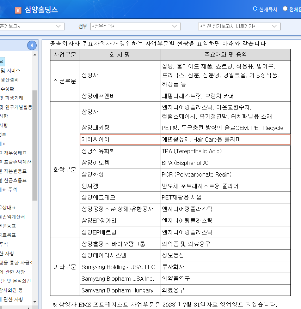Screen dimensions: 301x309
Task: Click the 기타부문 cell
Action: (x=65, y=267)
